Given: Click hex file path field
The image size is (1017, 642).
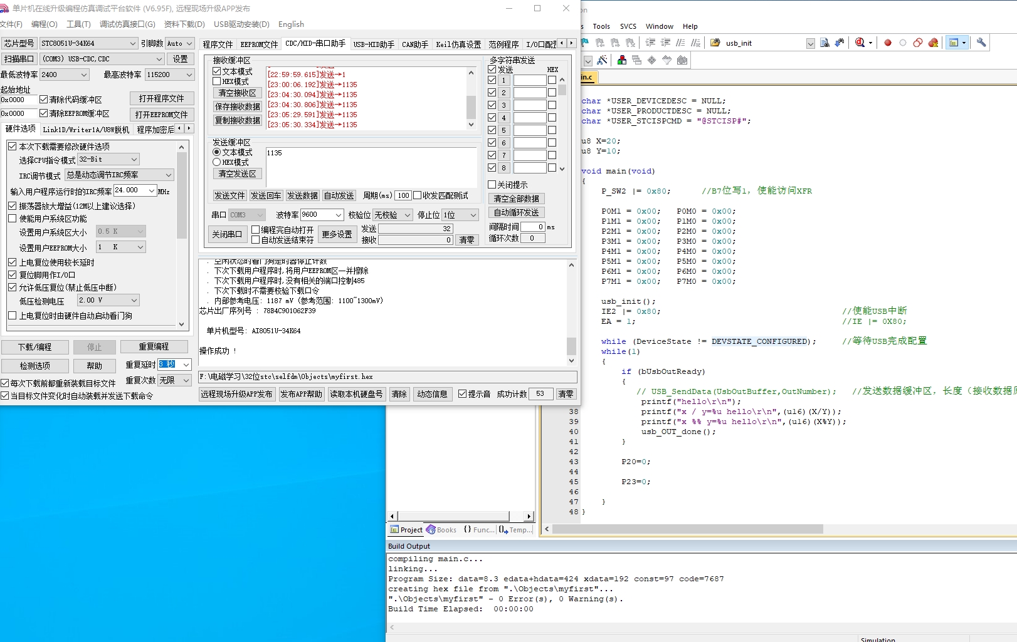Looking at the screenshot, I should pos(388,377).
